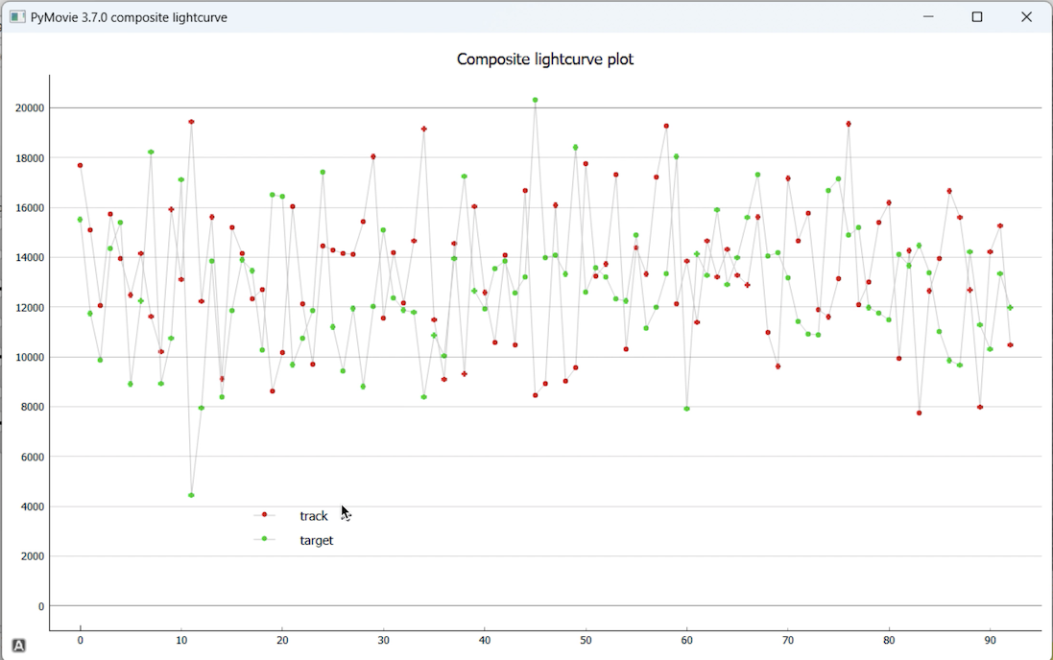
Task: Click the '90' x-axis tick label
Action: (x=990, y=640)
